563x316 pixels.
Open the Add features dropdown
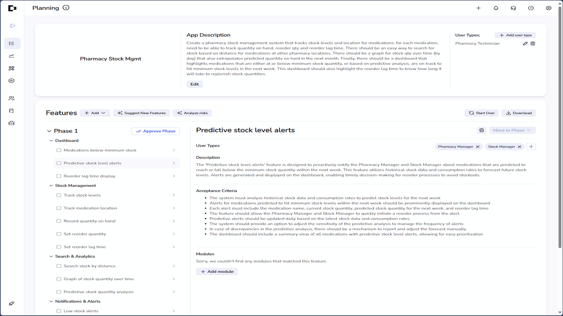click(95, 113)
